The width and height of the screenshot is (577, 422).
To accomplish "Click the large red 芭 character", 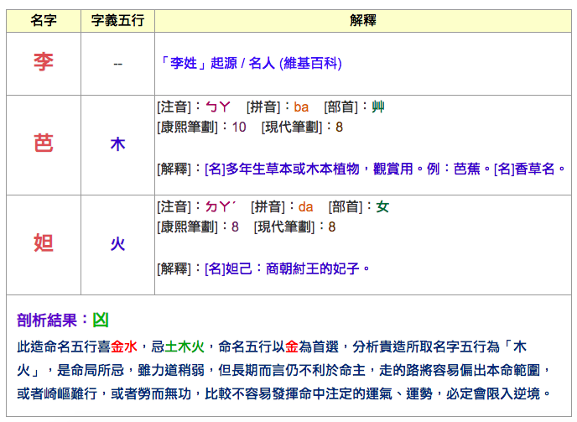I will [x=44, y=144].
